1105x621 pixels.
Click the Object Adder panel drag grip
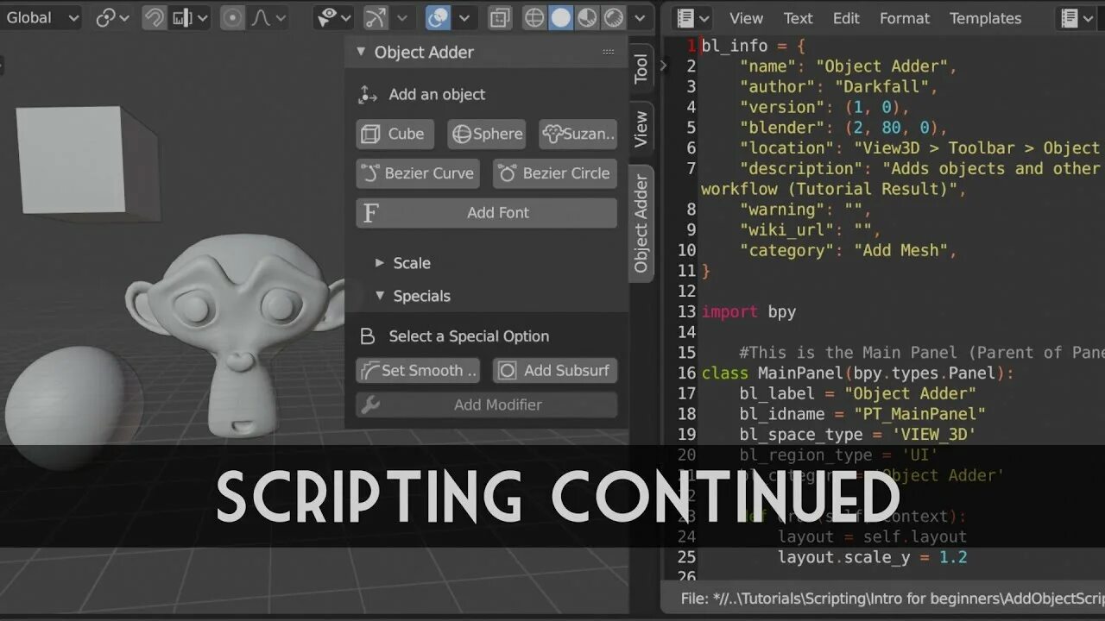click(609, 52)
